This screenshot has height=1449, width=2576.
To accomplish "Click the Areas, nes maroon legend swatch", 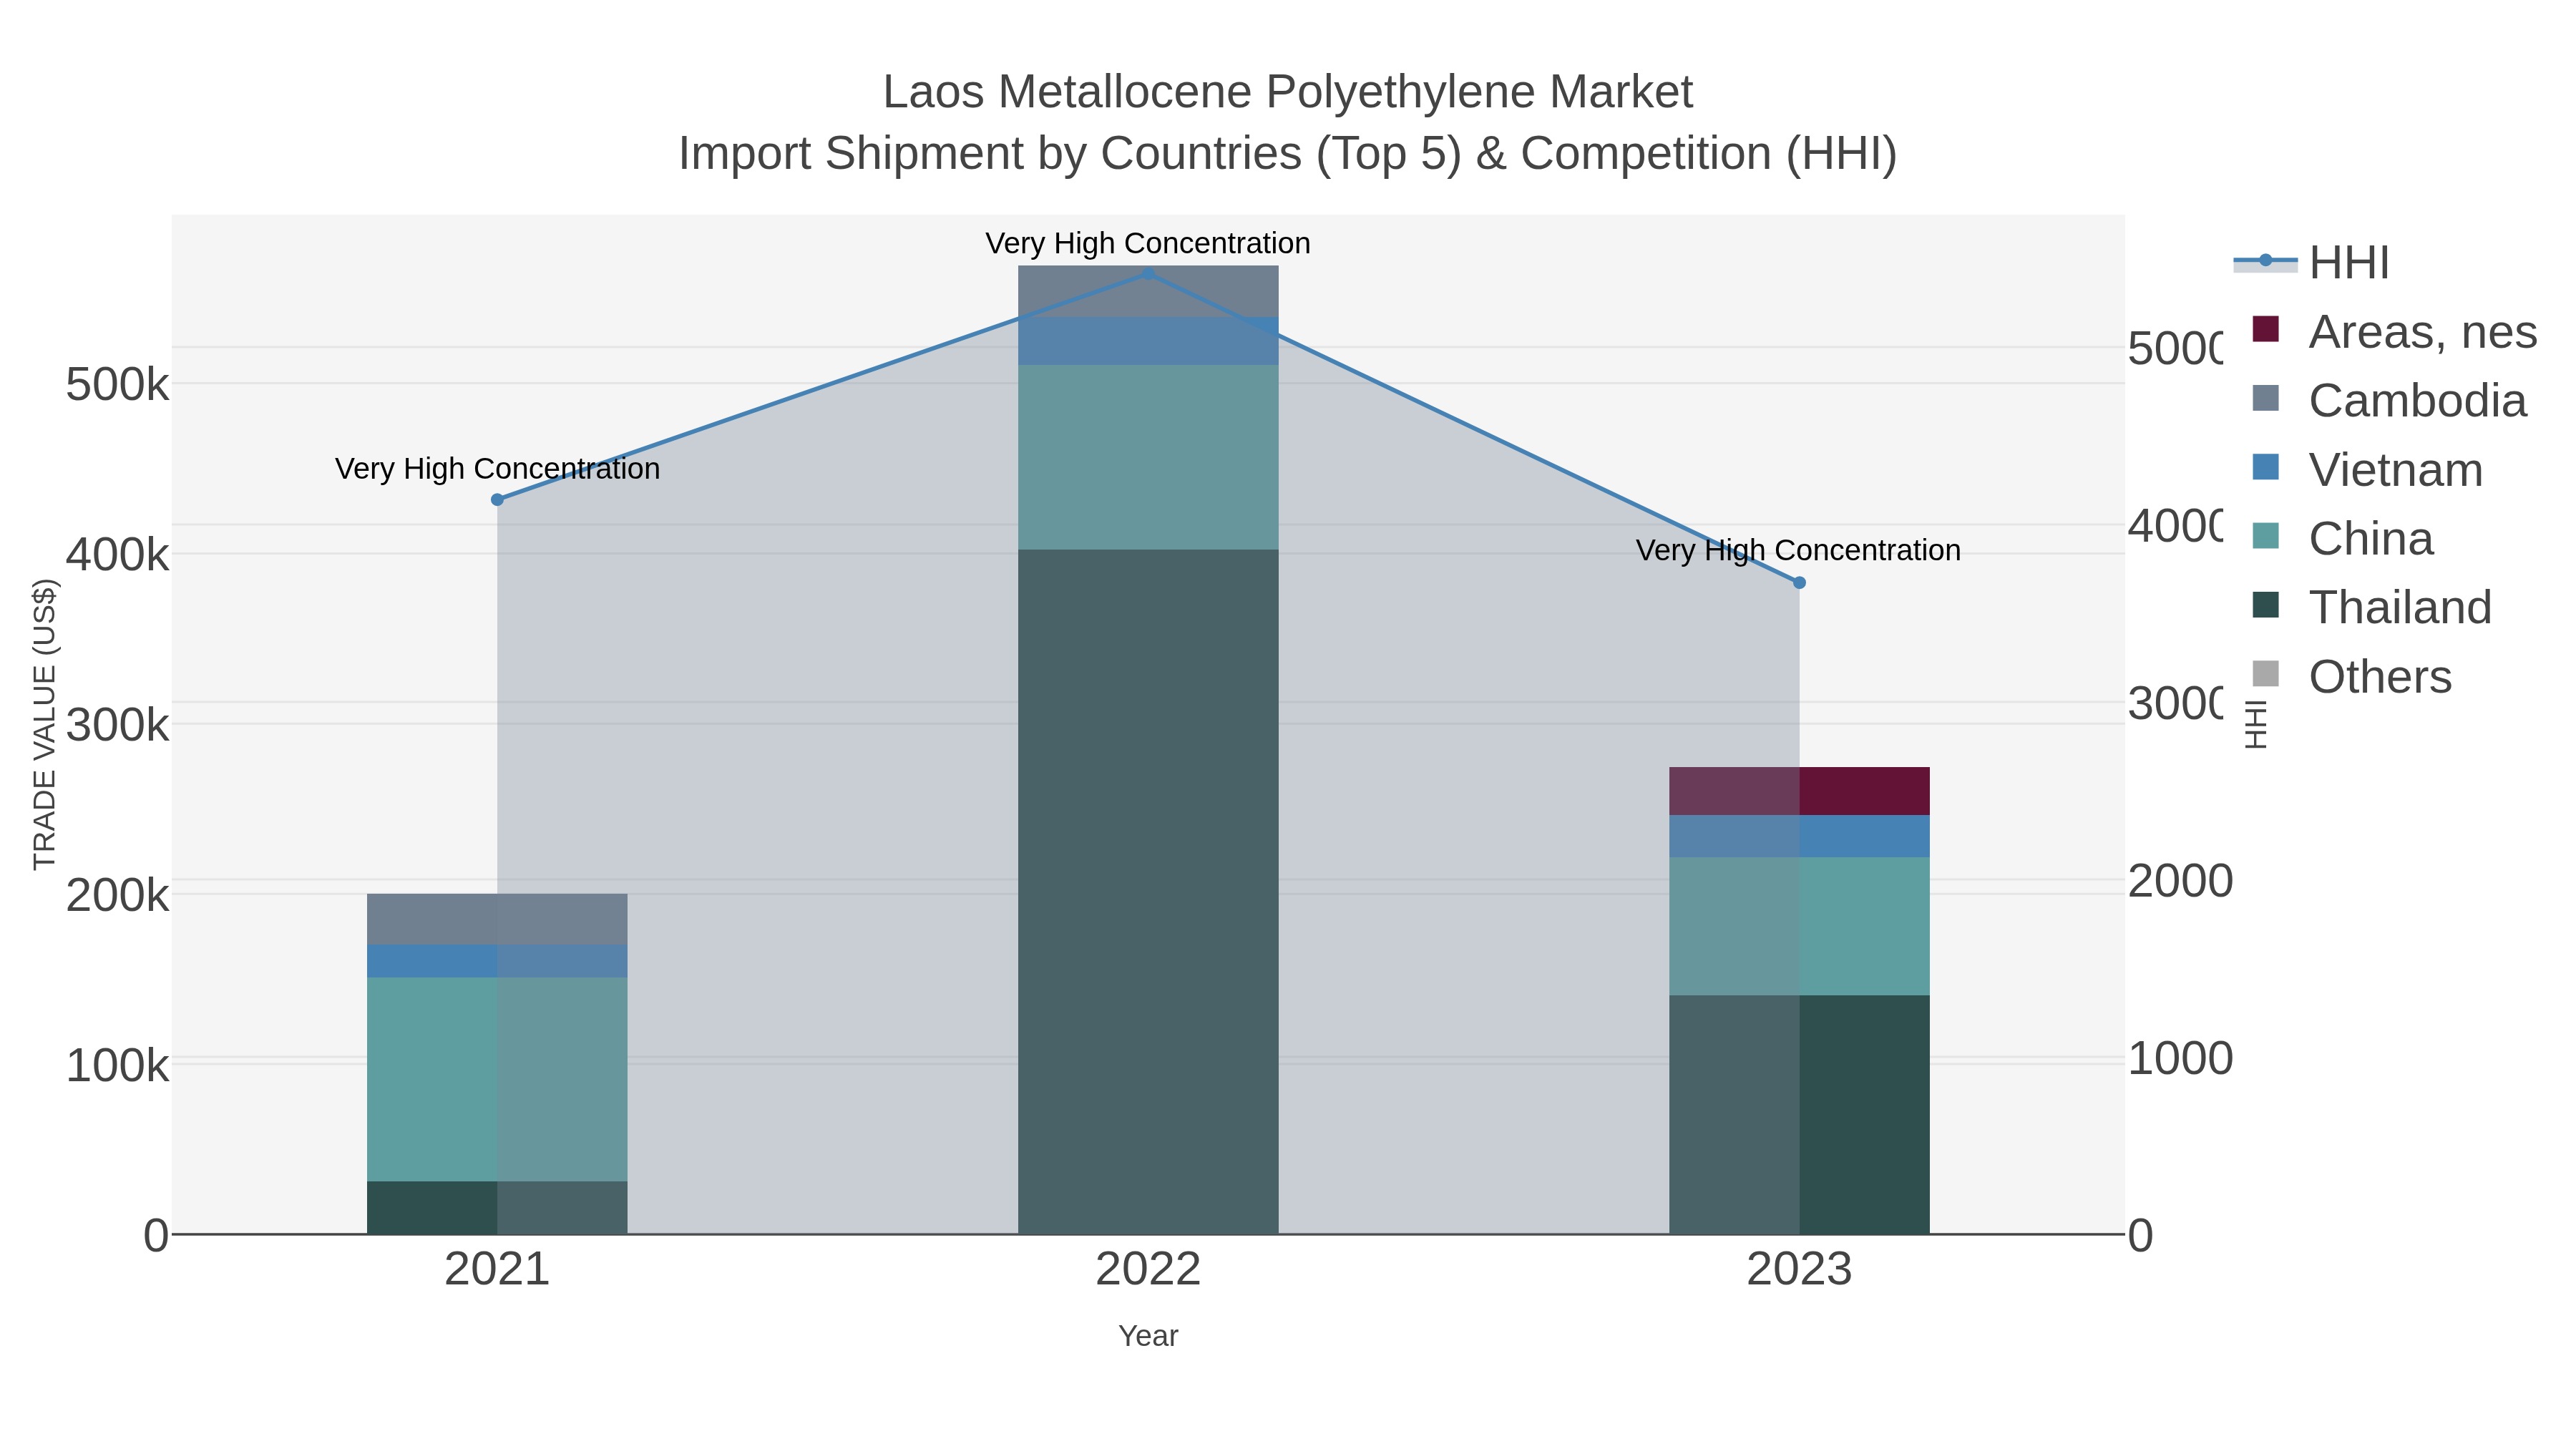I will (x=2265, y=329).
